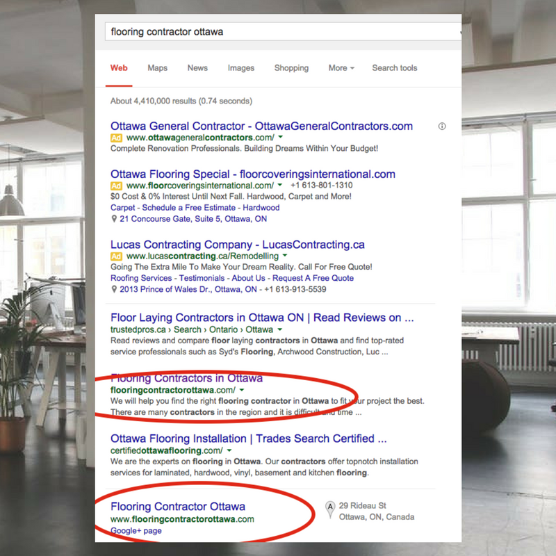This screenshot has width=556, height=556.
Task: Click the search box with flooring contractor ottawa
Action: [x=278, y=32]
